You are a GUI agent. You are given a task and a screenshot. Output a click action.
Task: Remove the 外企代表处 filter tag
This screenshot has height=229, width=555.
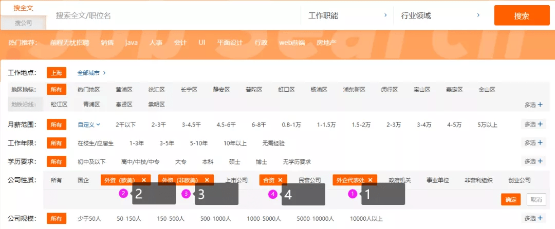pos(371,180)
